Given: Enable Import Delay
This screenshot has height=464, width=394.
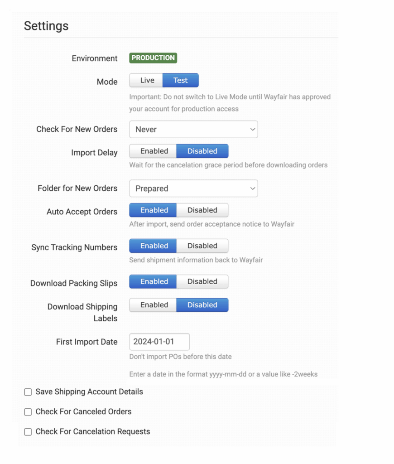Looking at the screenshot, I should click(x=154, y=151).
